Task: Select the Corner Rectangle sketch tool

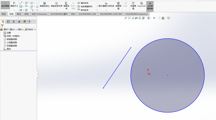Action: coord(21,6)
